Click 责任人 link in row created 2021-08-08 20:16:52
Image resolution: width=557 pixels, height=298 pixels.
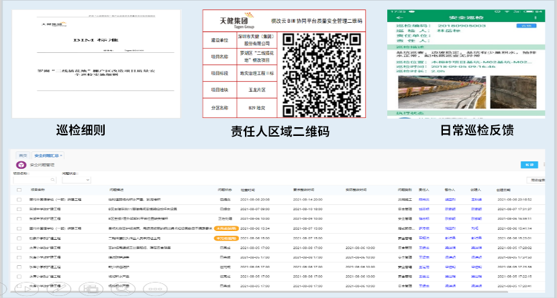(x=423, y=200)
